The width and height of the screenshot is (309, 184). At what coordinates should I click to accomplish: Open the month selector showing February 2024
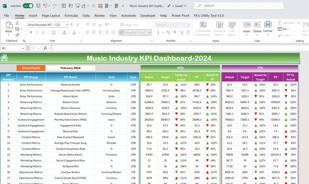(x=70, y=68)
